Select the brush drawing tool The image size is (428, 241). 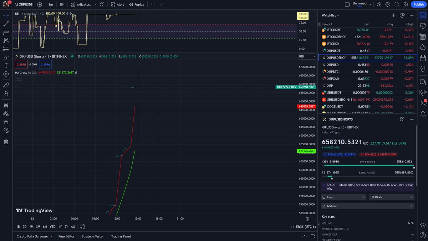6,57
